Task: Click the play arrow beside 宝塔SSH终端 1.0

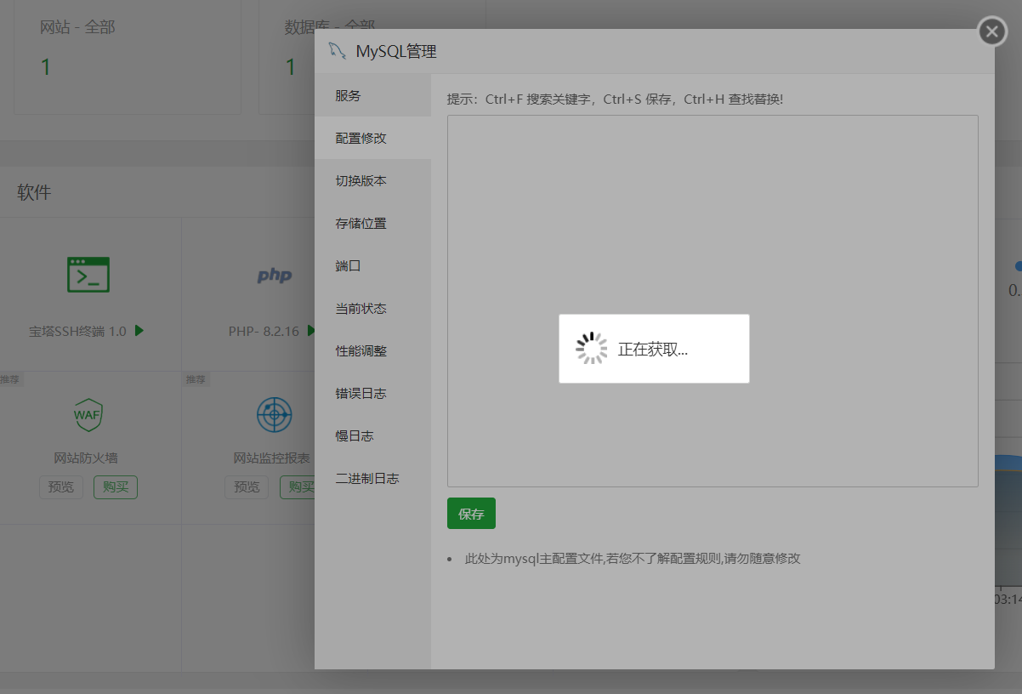Action: [139, 331]
